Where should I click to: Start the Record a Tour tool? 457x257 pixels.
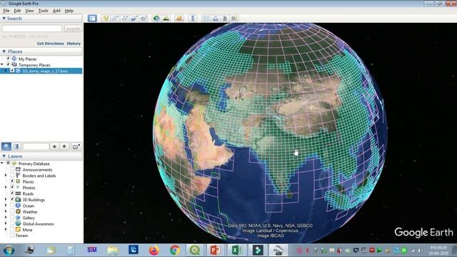click(x=143, y=19)
